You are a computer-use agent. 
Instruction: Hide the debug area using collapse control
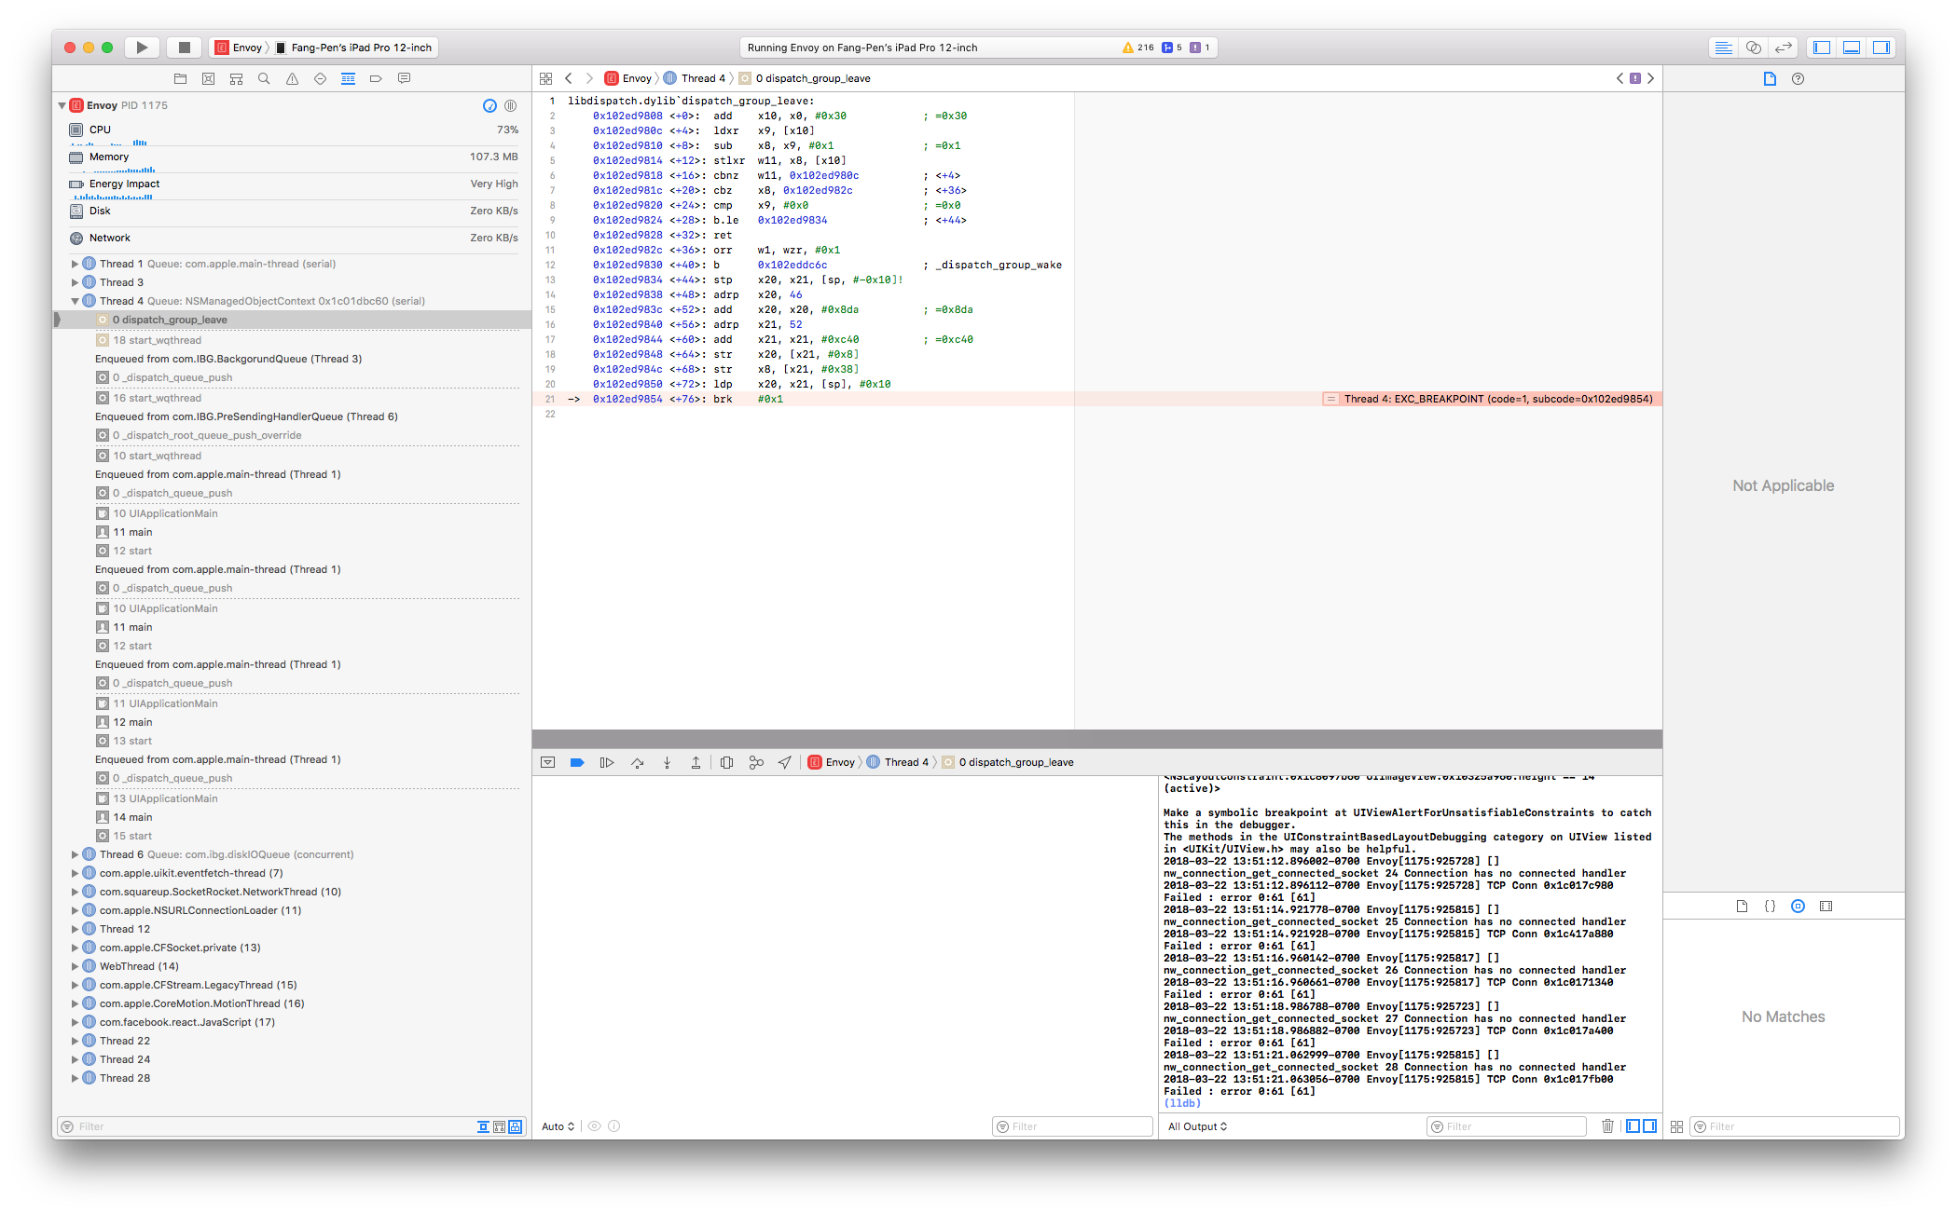547,762
